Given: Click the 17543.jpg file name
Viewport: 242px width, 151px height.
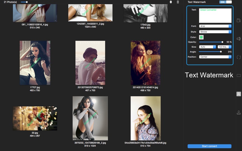Looking at the screenshot, I should point(146,25).
